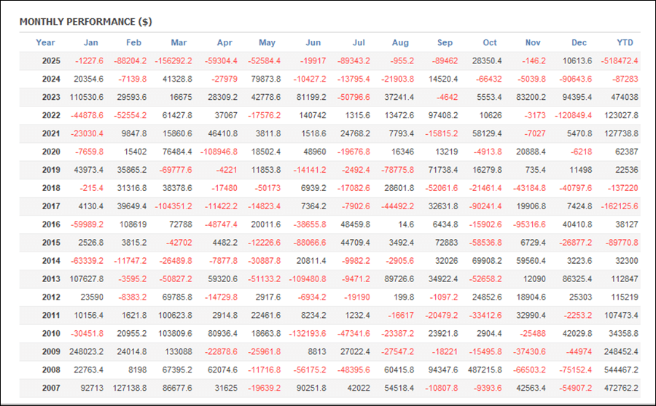Viewport: 656px width, 406px height.
Task: Select the 2009 January value 248023.2
Action: click(87, 353)
